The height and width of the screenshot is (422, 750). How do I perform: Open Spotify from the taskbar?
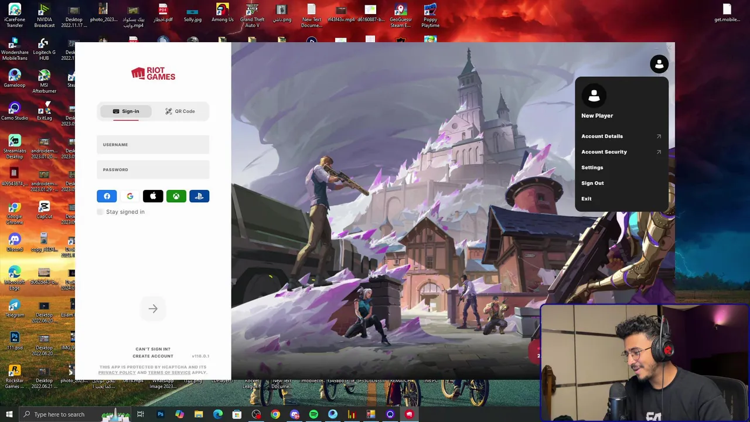[313, 414]
